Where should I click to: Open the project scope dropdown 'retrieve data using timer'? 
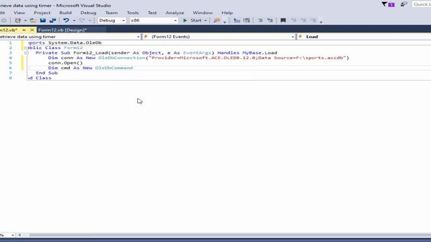click(70, 36)
